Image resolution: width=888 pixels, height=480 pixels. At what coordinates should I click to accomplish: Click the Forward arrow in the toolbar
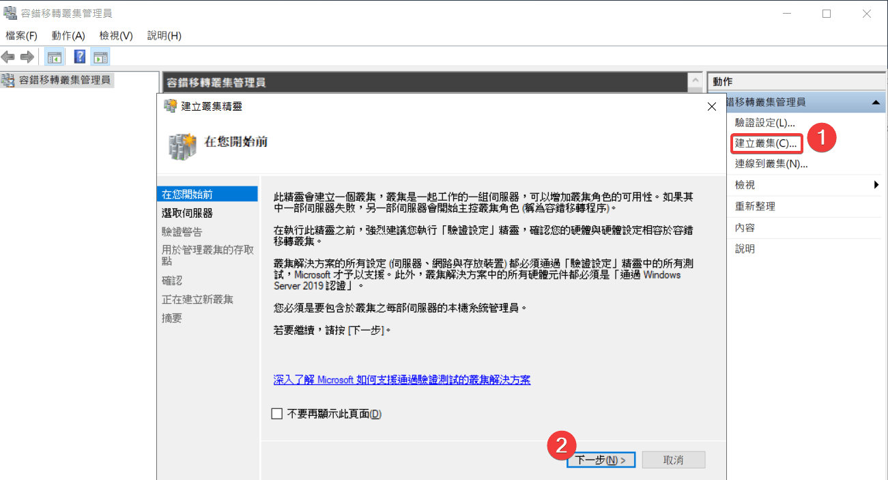pyautogui.click(x=27, y=57)
